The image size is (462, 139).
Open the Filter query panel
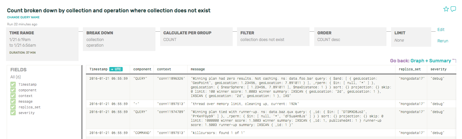(273, 37)
